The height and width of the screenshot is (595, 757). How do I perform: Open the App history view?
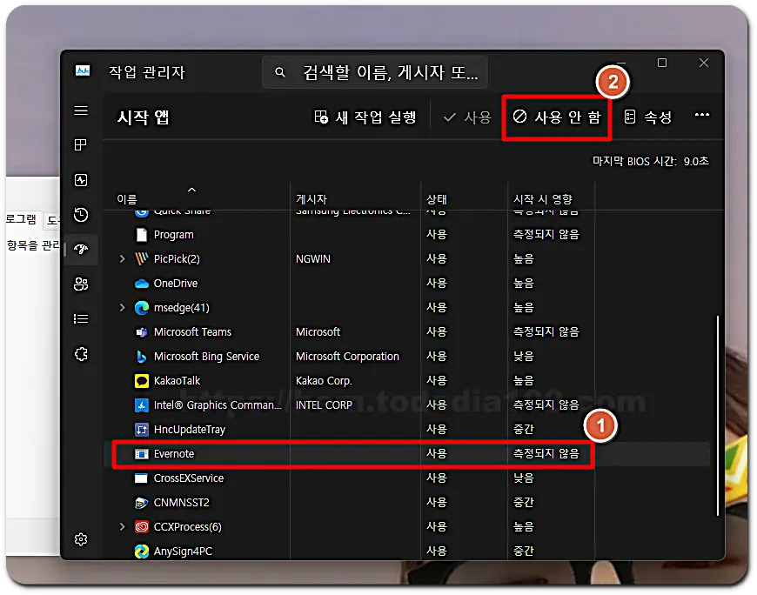point(81,215)
